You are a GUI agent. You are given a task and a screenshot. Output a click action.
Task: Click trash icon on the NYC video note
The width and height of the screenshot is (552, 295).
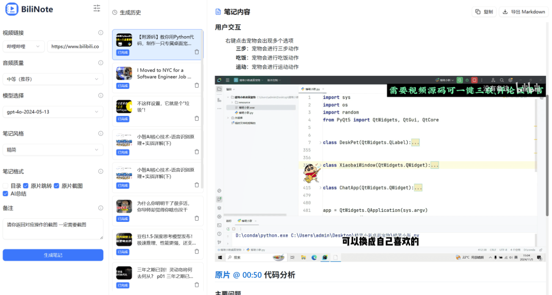[x=197, y=85]
